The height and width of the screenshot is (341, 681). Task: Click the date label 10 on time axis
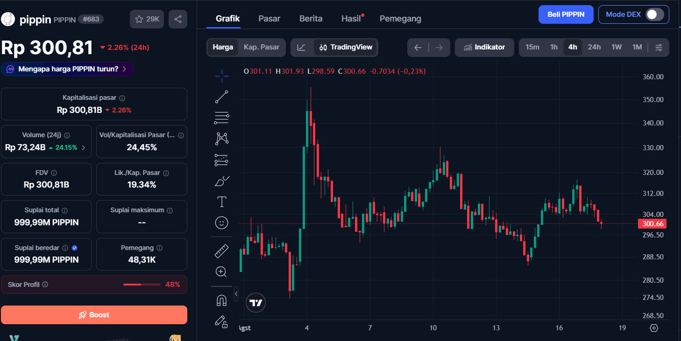pyautogui.click(x=433, y=328)
